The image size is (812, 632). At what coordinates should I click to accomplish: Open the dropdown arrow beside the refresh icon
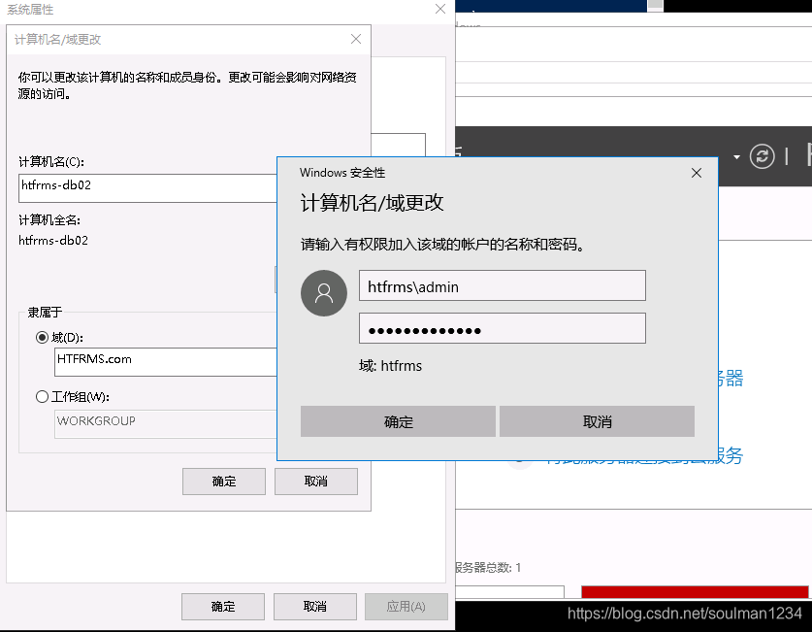736,156
